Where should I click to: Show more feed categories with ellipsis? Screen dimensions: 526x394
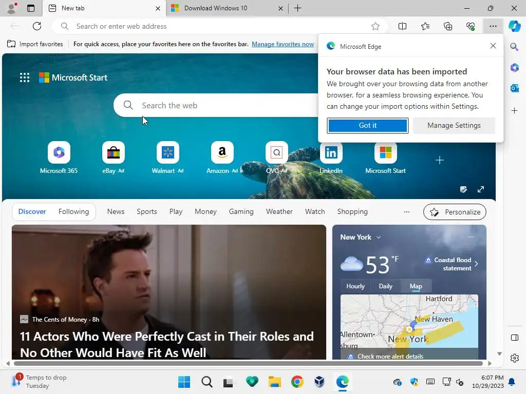point(407,212)
